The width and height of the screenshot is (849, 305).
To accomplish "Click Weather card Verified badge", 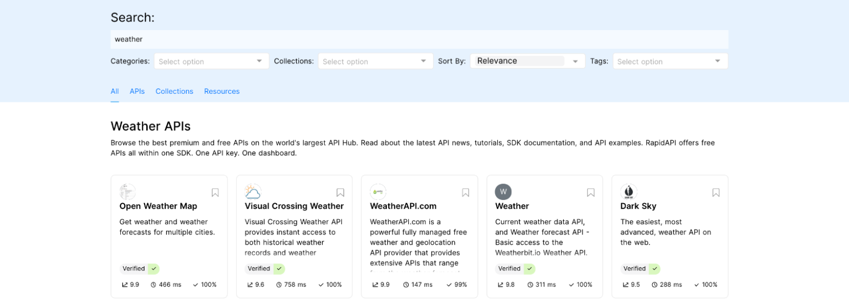I will click(x=515, y=268).
